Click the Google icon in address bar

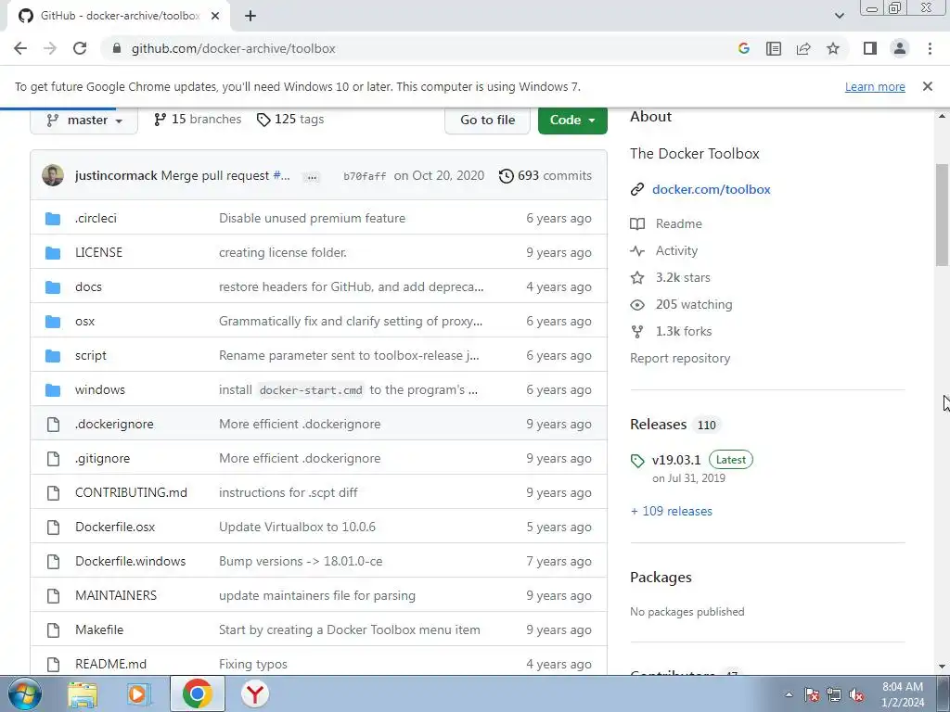pos(743,48)
